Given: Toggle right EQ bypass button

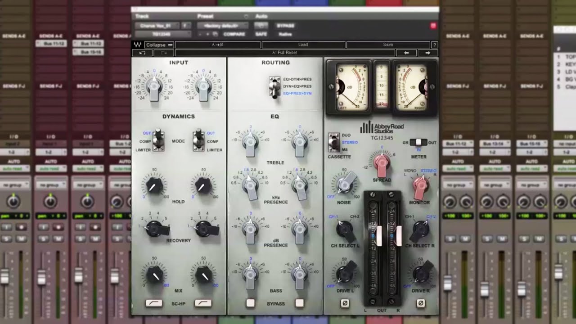Looking at the screenshot, I should pos(299,303).
